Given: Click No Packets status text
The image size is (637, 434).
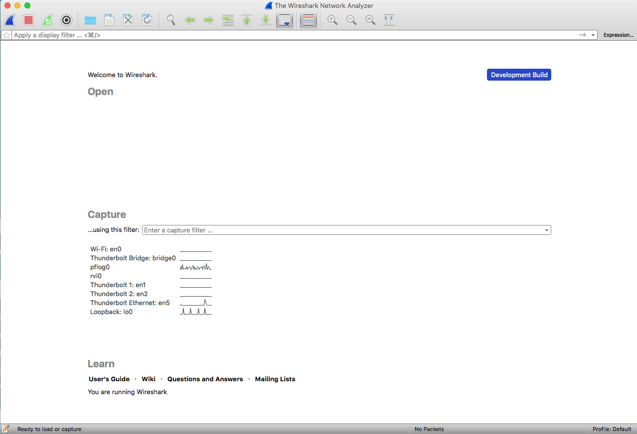Looking at the screenshot, I should (x=429, y=429).
